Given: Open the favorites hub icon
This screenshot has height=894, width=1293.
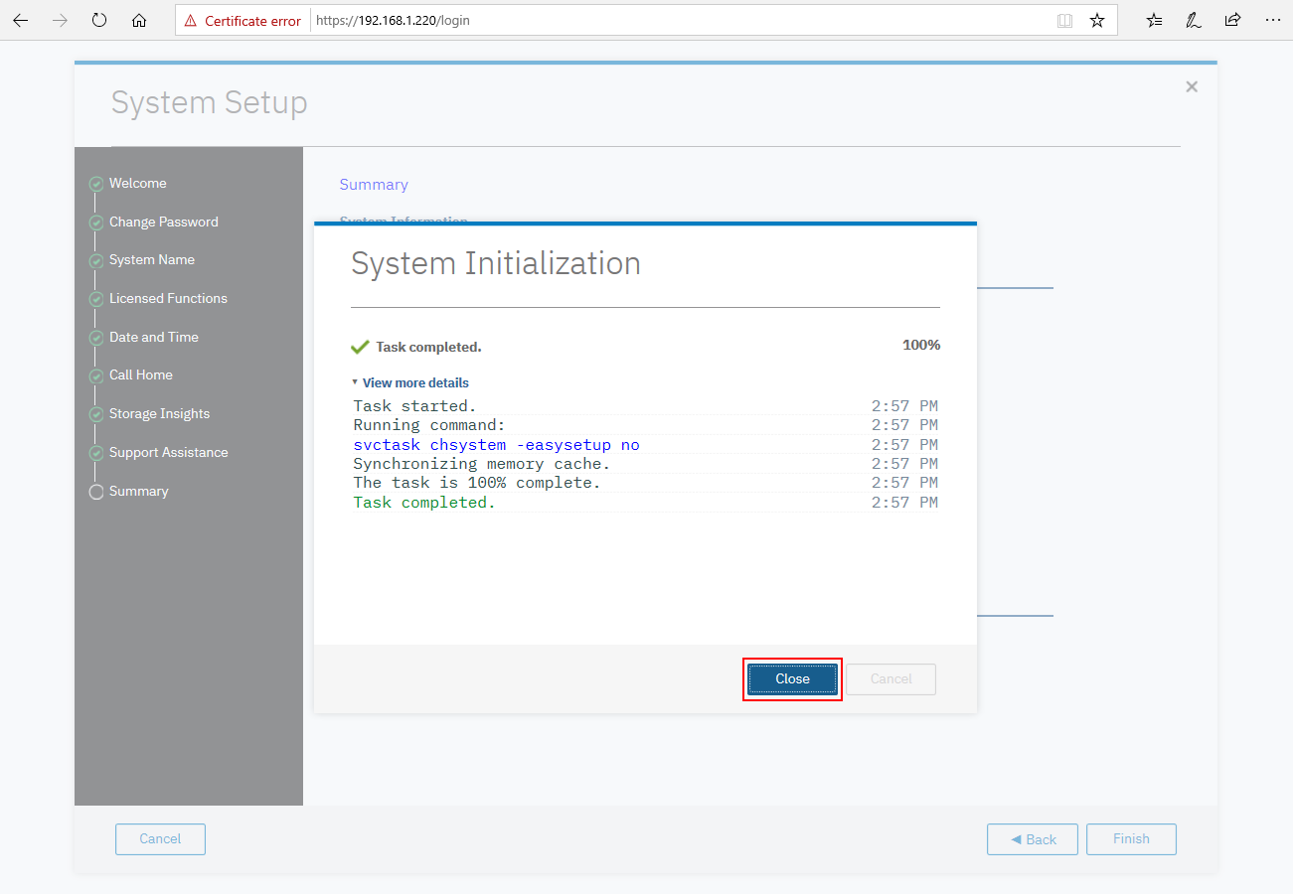Looking at the screenshot, I should pos(1154,20).
